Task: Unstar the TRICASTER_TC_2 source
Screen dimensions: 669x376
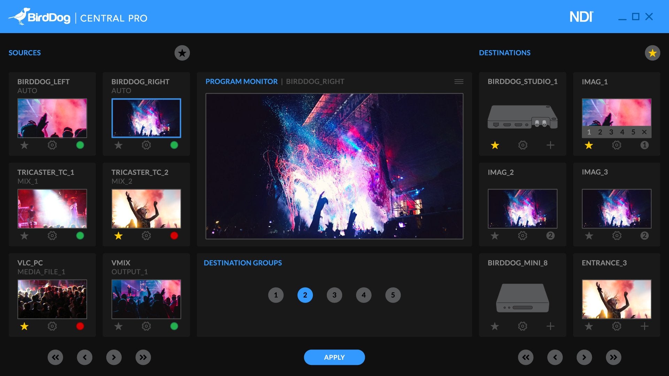Action: [x=118, y=236]
